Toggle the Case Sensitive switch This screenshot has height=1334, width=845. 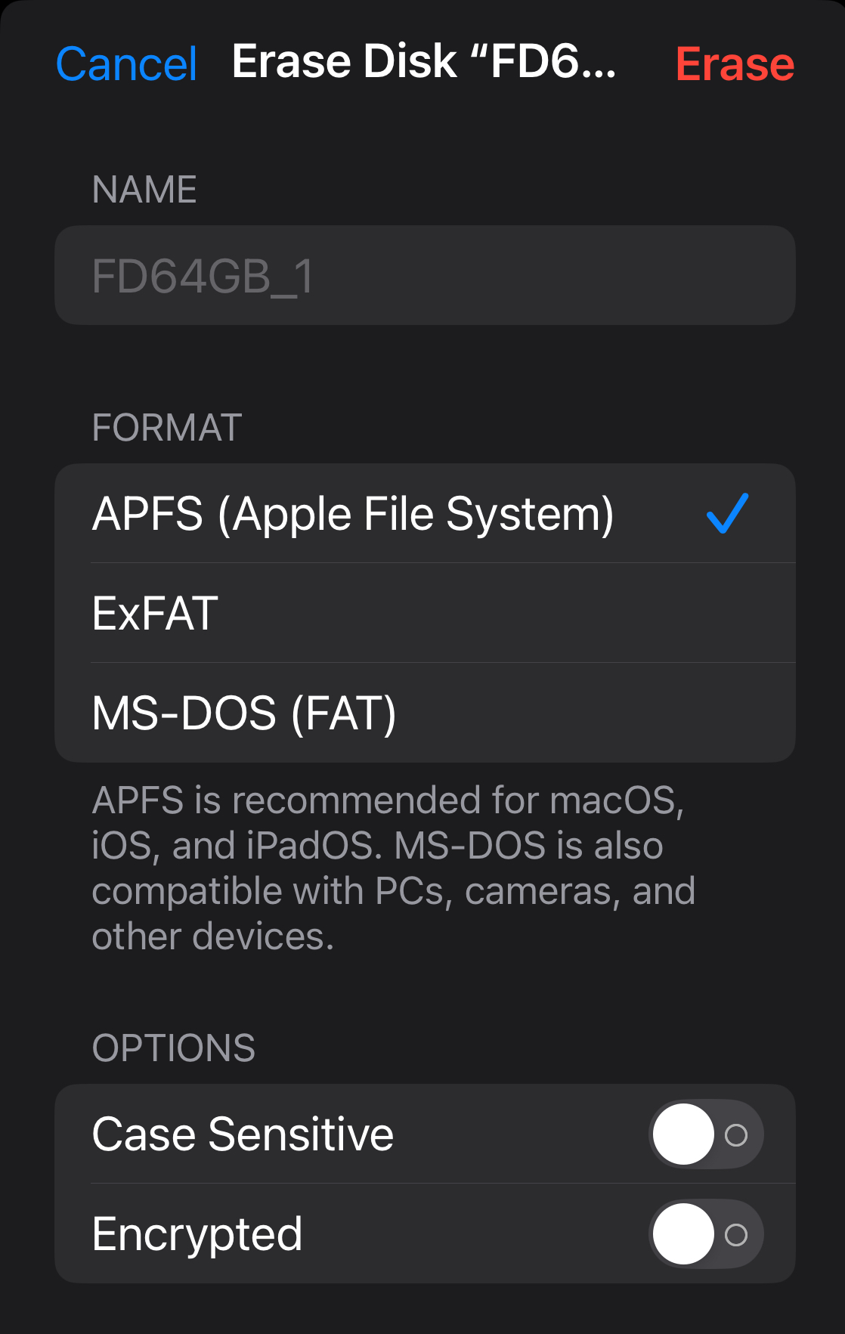coord(706,1134)
